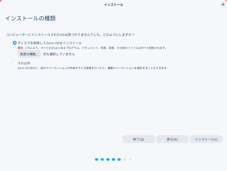Viewport: 227px width, 171px height.
Task: Open the "高度な機能..." dialog
Action: (29, 54)
